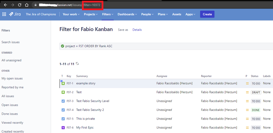This screenshot has height=133, width=273.
Task: Sort by the Reporter column header
Action: tap(206, 76)
